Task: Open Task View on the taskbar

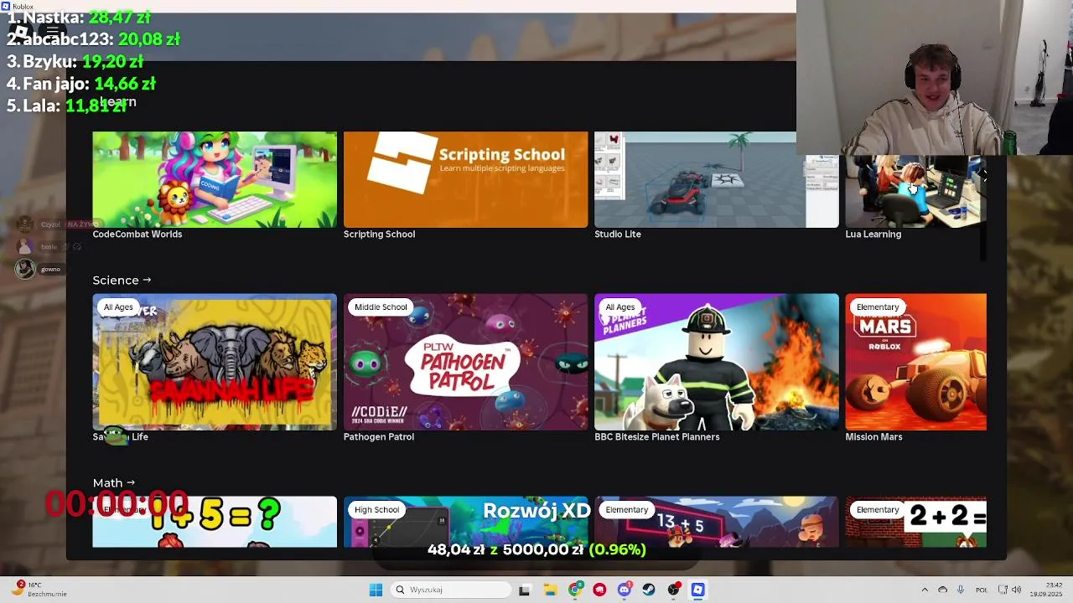Action: 524,590
